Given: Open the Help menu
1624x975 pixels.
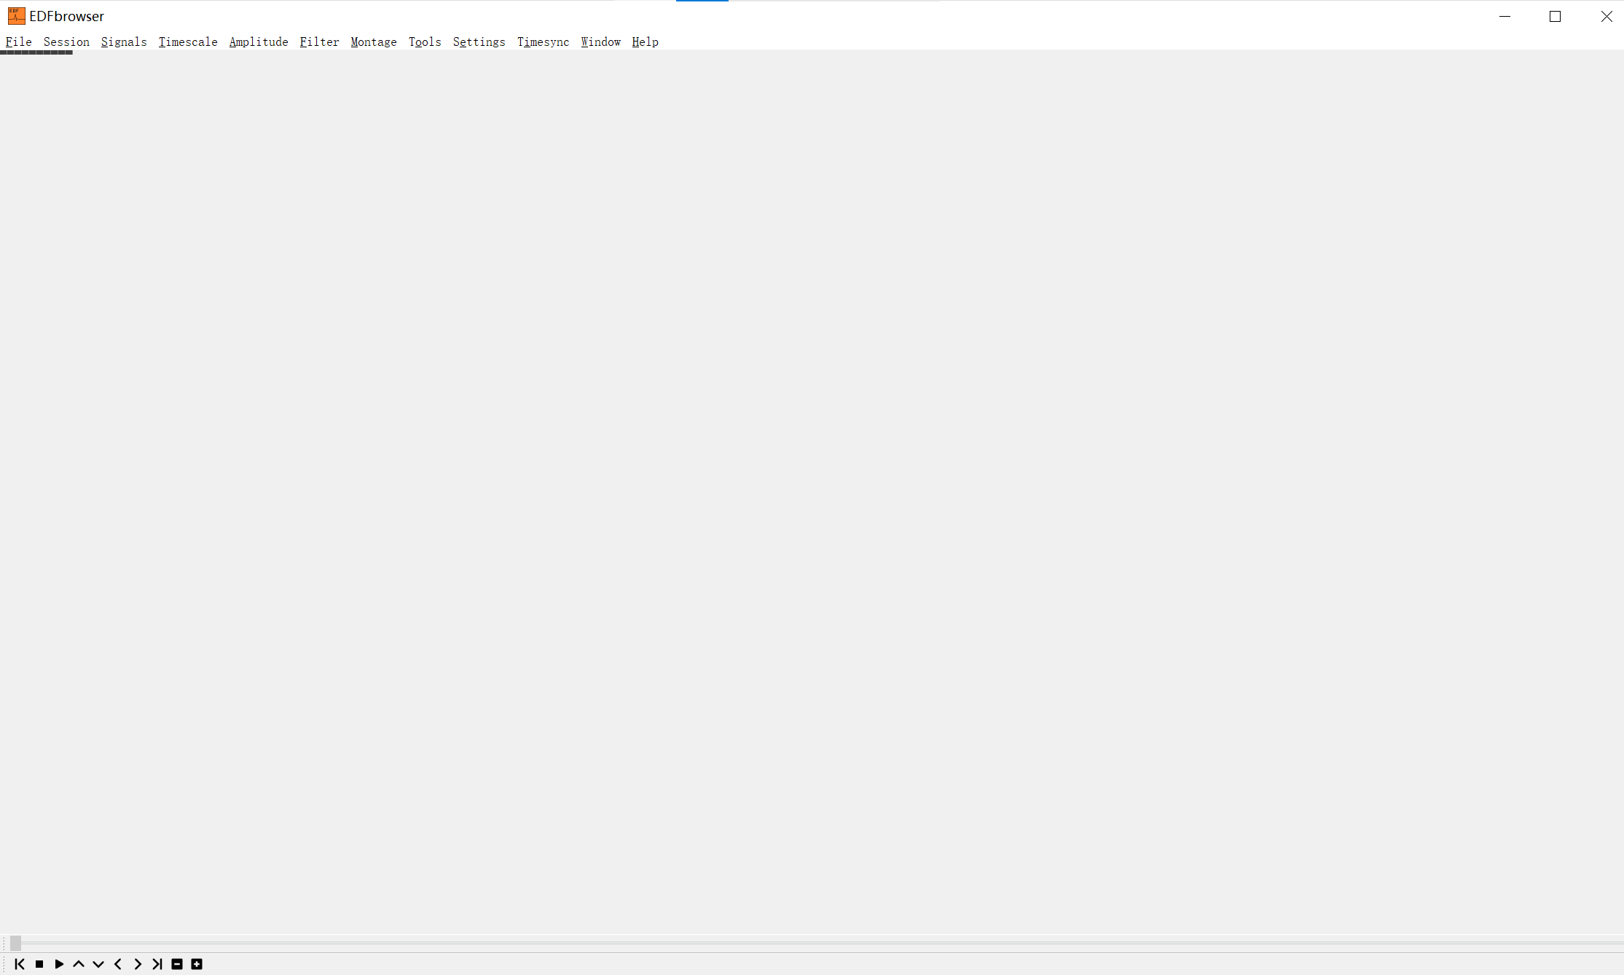Looking at the screenshot, I should pos(645,42).
